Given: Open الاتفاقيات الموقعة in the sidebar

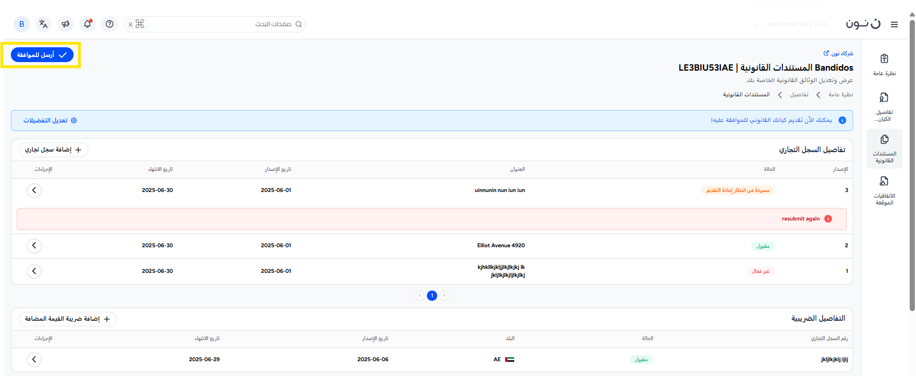Looking at the screenshot, I should [x=884, y=190].
